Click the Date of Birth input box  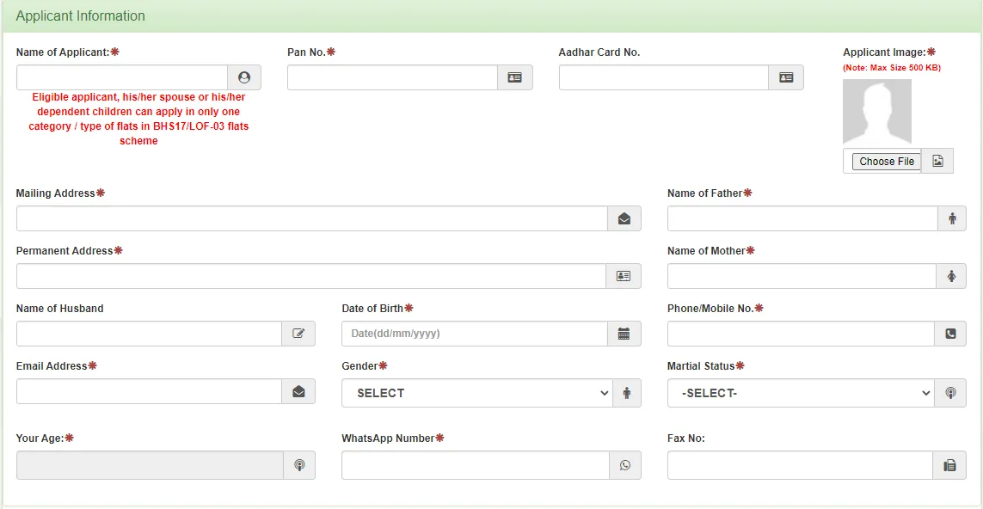click(474, 334)
